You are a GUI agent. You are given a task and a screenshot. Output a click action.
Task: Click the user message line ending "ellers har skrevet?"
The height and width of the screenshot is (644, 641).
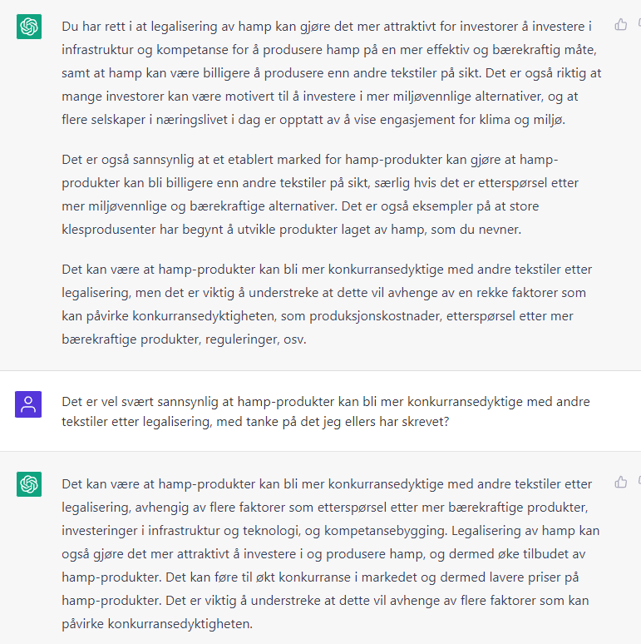tap(255, 422)
